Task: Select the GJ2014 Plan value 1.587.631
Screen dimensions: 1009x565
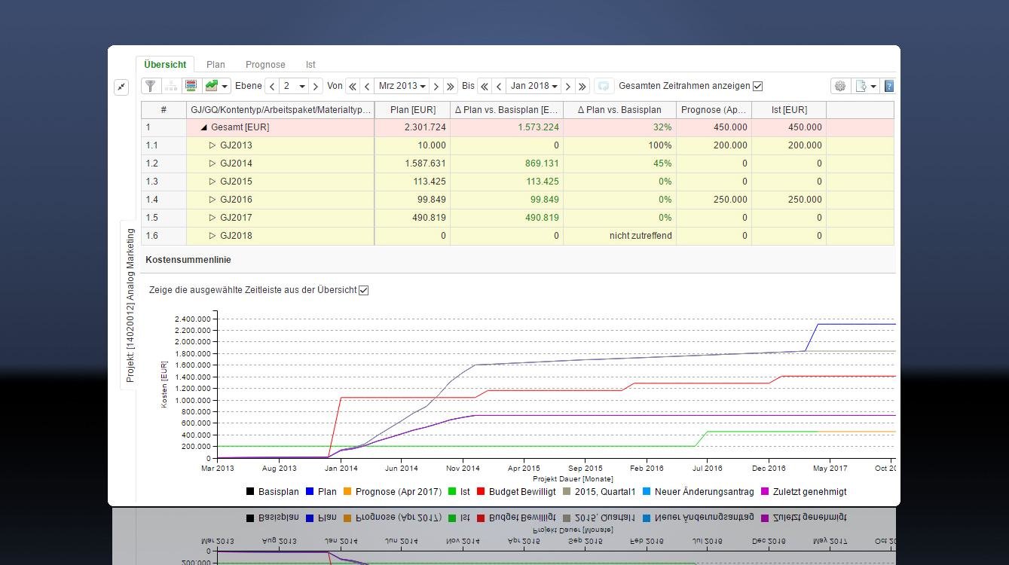Action: [425, 163]
